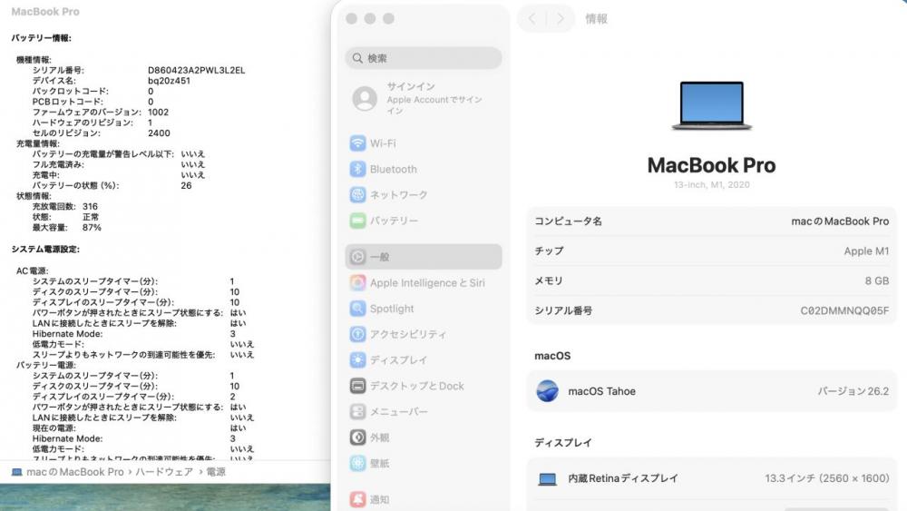Click the 情報 window title
Viewport: 907px width, 511px height.
597,19
